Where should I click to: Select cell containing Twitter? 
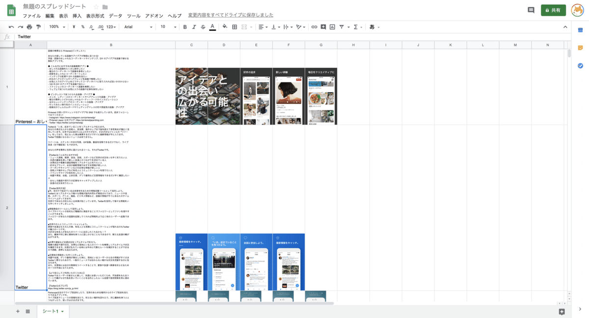pyautogui.click(x=31, y=208)
